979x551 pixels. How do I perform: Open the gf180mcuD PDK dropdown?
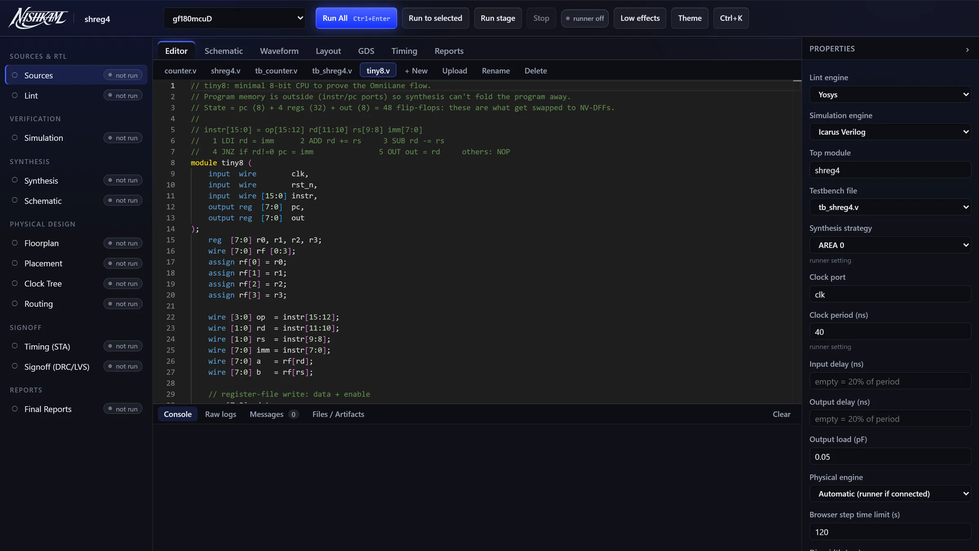click(x=235, y=18)
